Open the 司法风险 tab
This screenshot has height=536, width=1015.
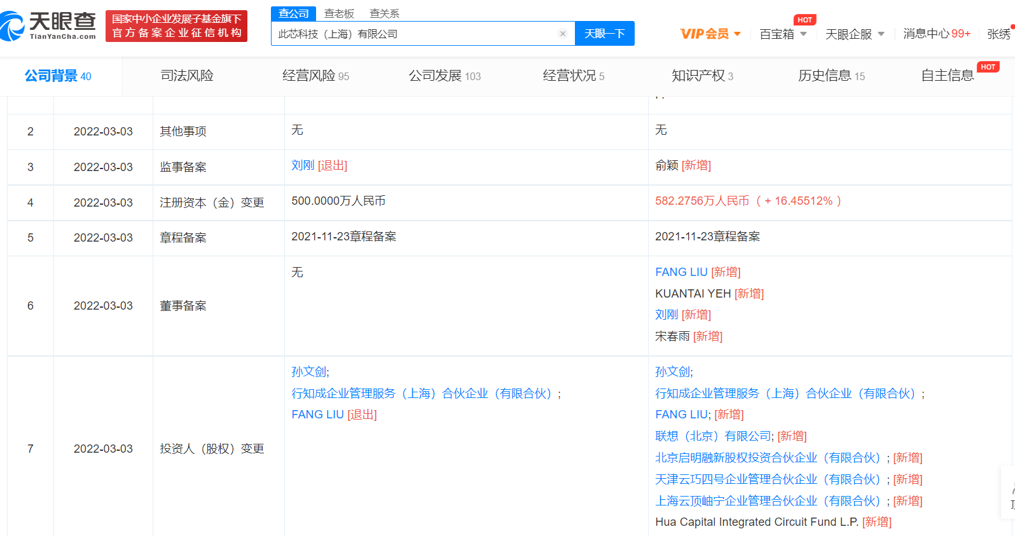click(187, 76)
